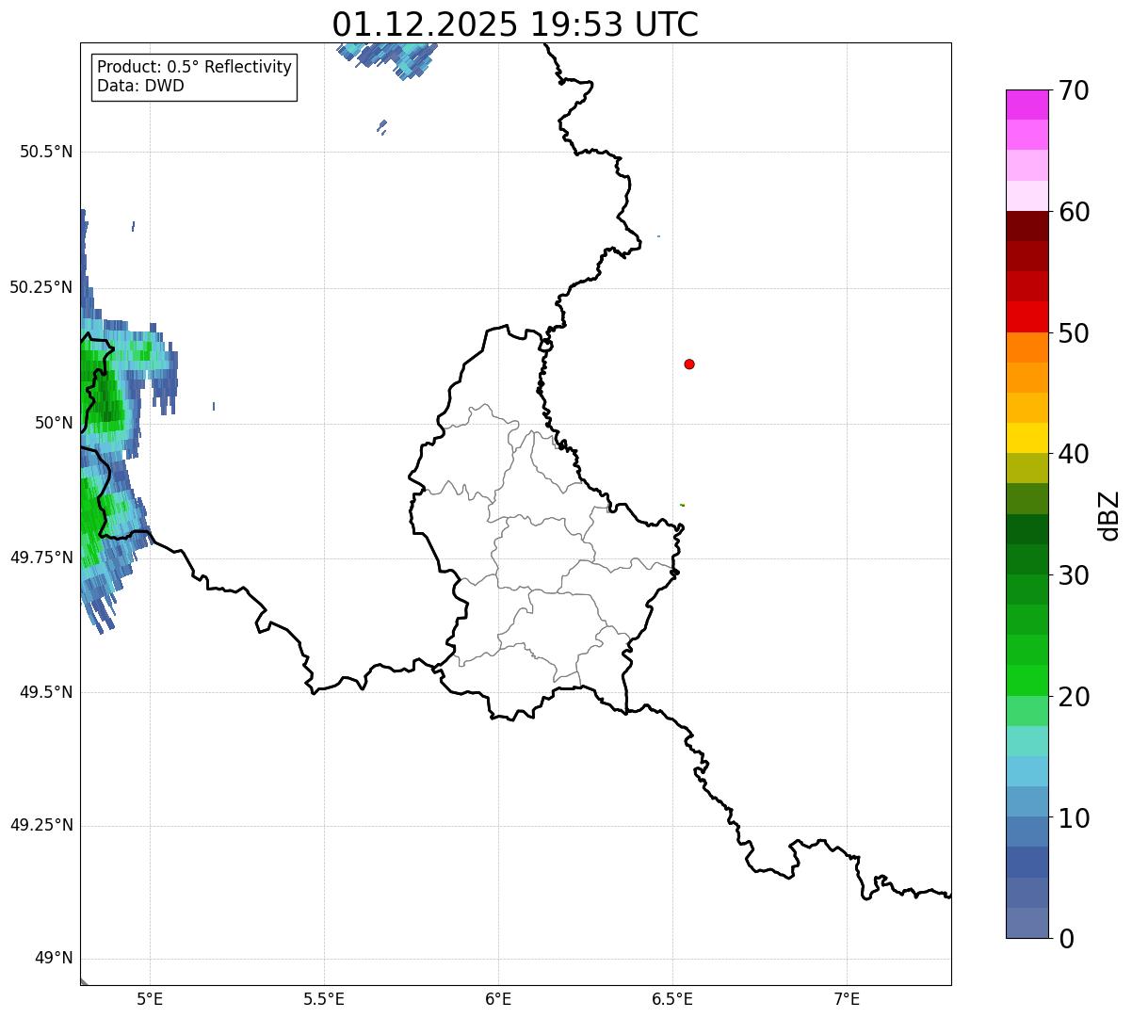Click the latitude label 49.75°N

[x=40, y=557]
